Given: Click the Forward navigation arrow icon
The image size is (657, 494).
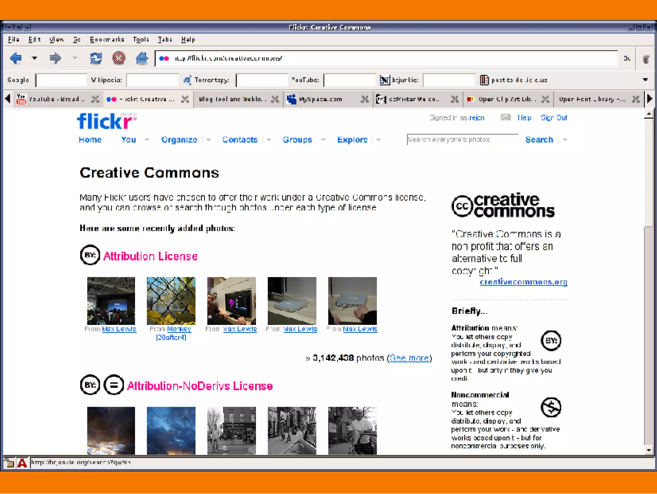Looking at the screenshot, I should tap(55, 58).
